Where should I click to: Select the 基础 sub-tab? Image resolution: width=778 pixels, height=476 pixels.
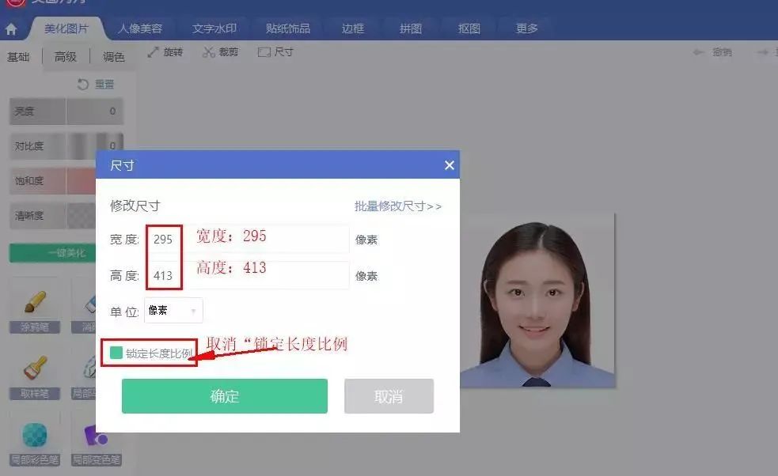[18, 57]
